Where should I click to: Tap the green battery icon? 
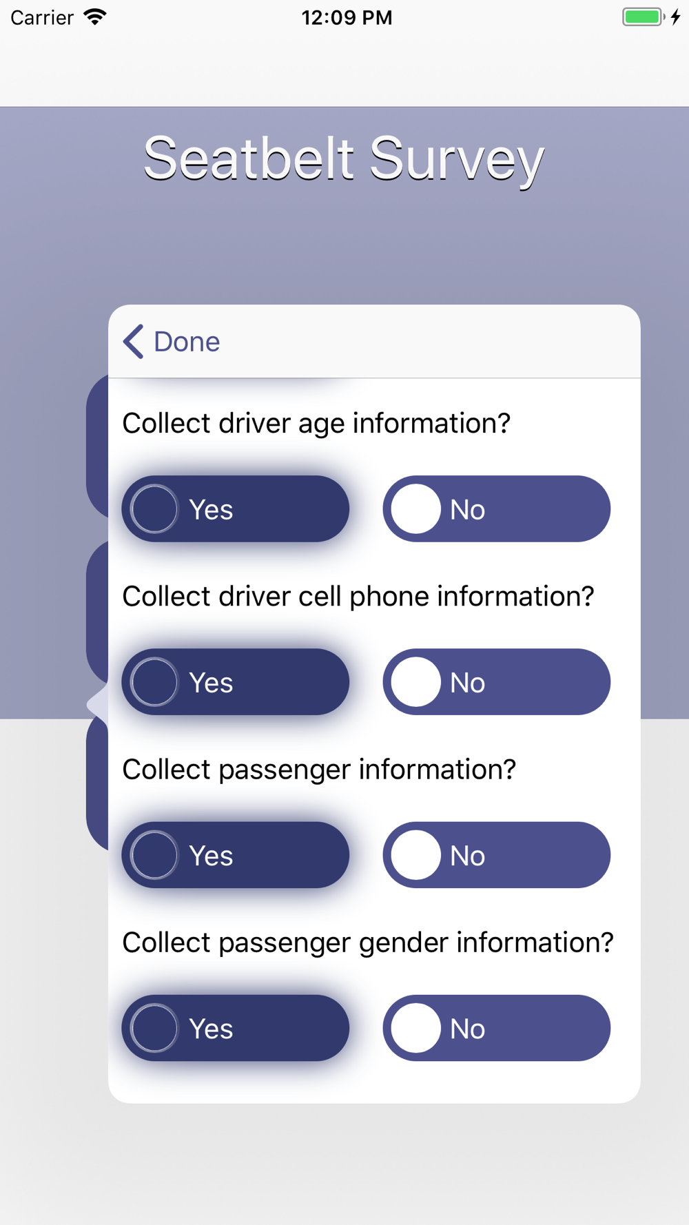point(642,17)
